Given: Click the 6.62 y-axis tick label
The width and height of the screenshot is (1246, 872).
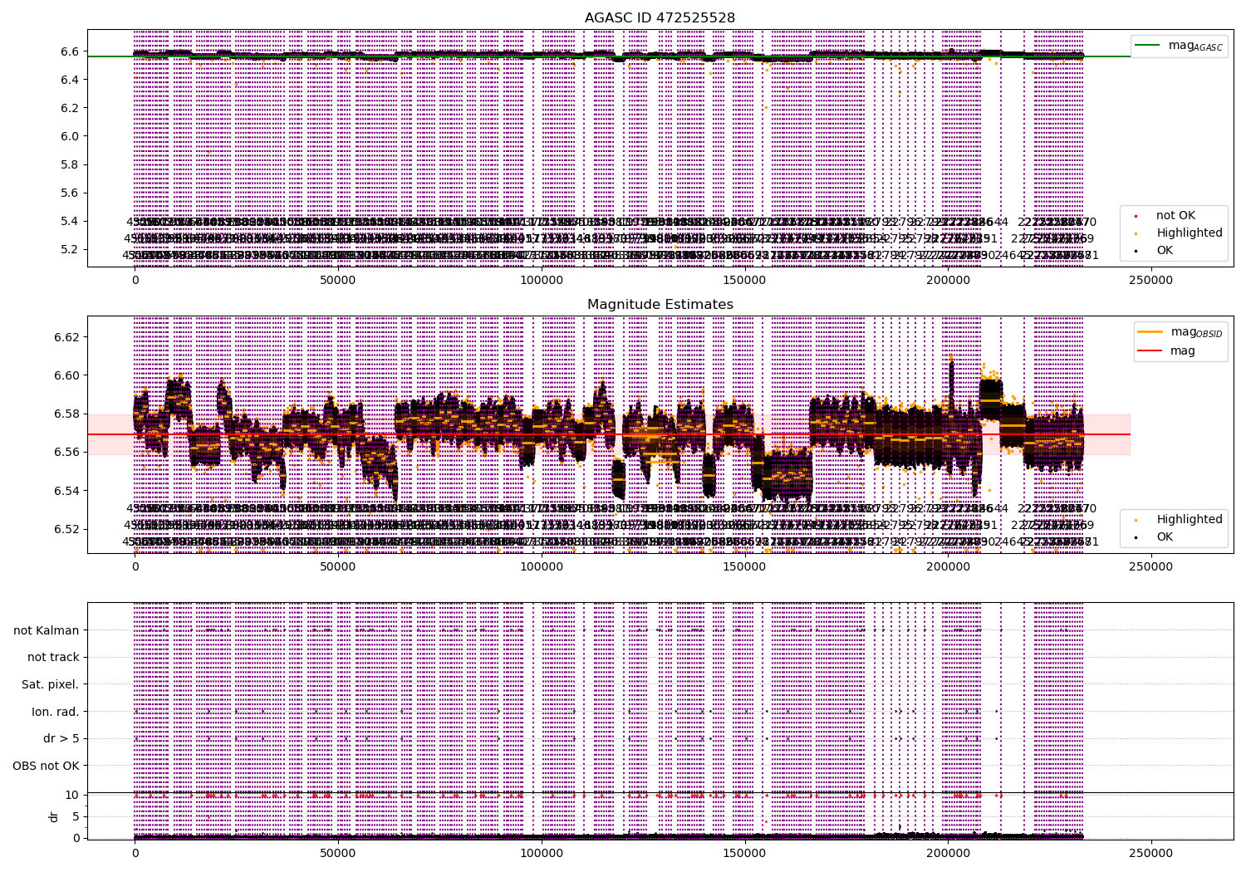Looking at the screenshot, I should coord(67,337).
